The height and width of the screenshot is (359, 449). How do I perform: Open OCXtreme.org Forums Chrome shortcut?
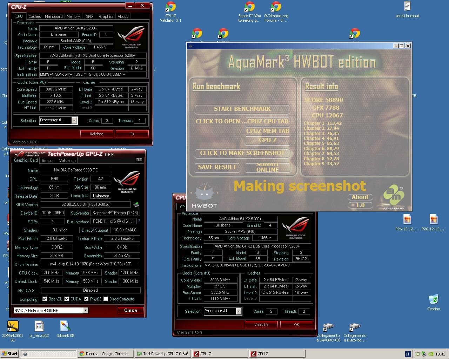pyautogui.click(x=276, y=12)
